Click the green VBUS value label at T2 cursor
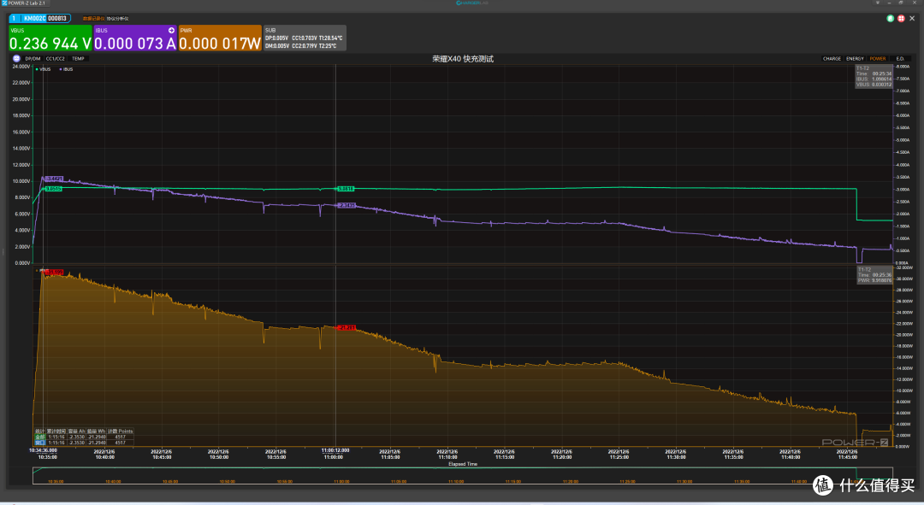The width and height of the screenshot is (924, 505). pyautogui.click(x=346, y=189)
